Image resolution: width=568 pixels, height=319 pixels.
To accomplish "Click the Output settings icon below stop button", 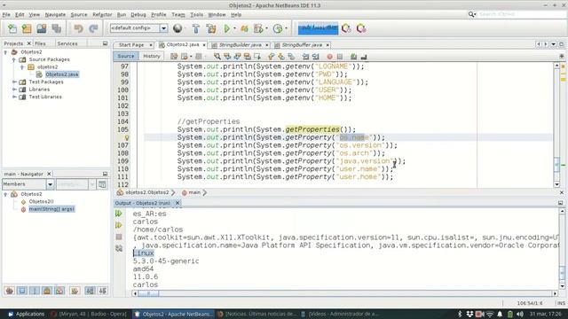I will (118, 248).
